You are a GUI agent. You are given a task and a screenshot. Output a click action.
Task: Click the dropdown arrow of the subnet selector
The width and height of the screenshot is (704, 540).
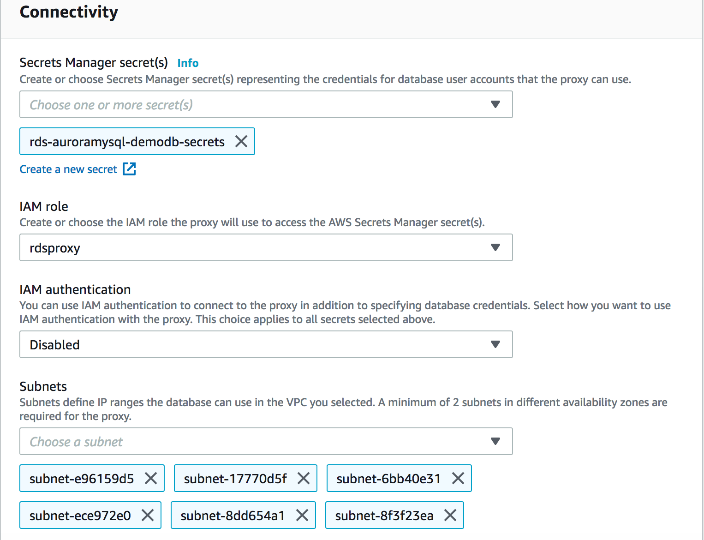pyautogui.click(x=495, y=441)
